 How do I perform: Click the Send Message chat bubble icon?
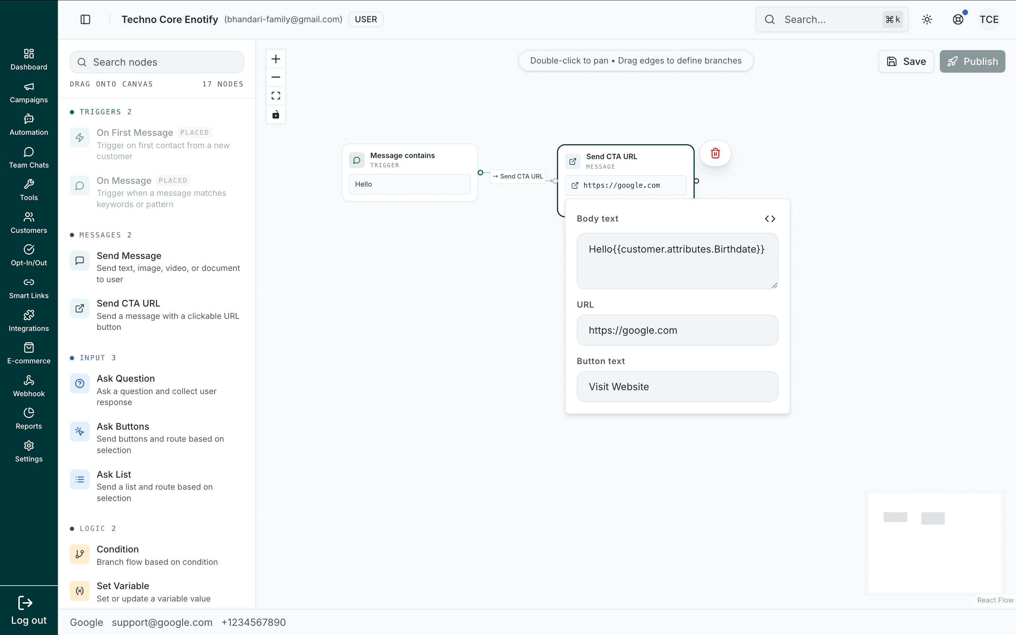coord(80,261)
